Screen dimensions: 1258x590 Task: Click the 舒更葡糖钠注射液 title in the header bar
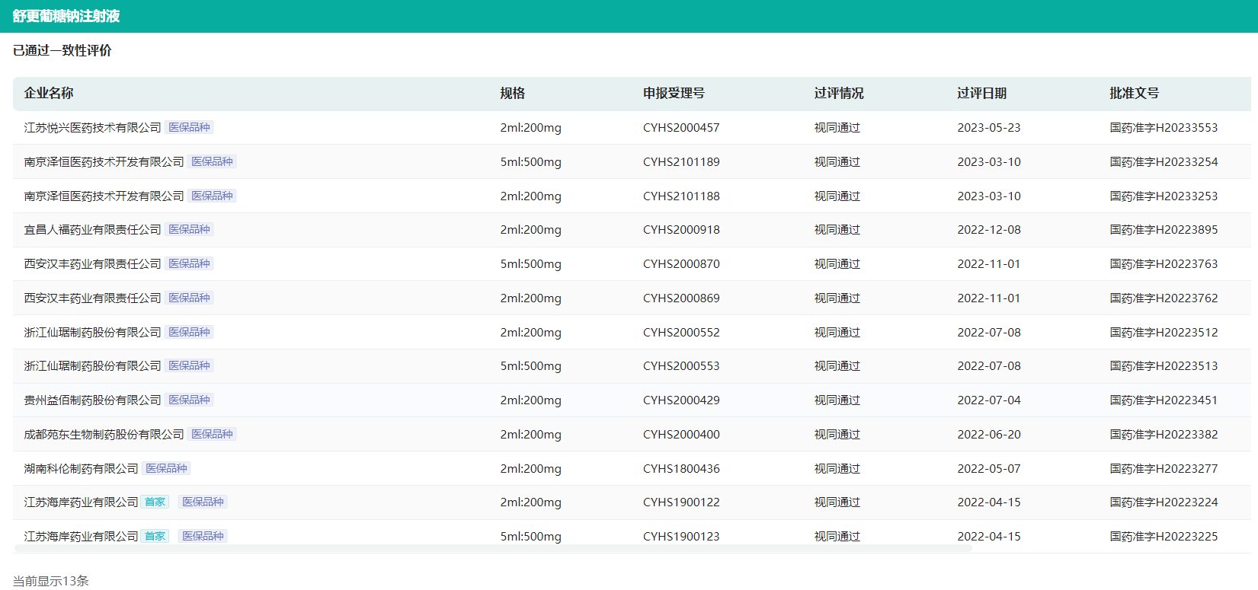[x=66, y=16]
